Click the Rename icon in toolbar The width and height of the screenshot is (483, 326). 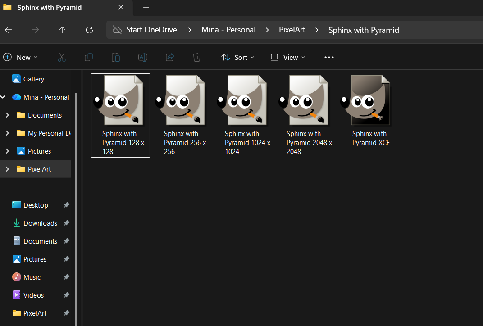pos(143,57)
